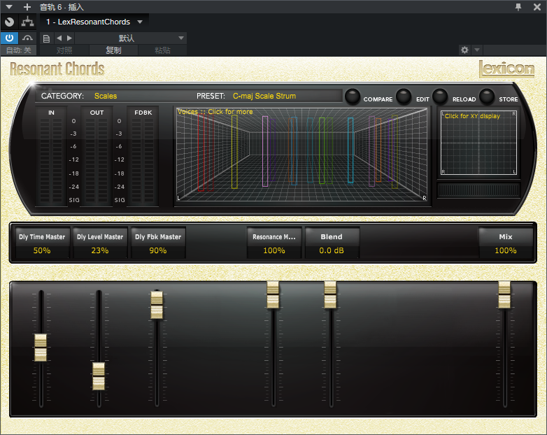
Task: Click the 对照 compare button
Action: pos(64,50)
